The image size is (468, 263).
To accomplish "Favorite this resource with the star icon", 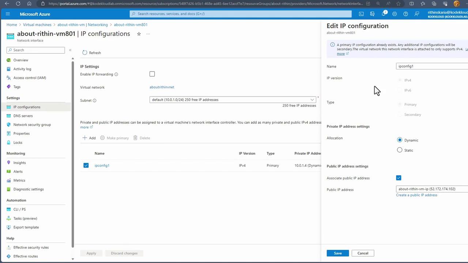I will click(139, 34).
